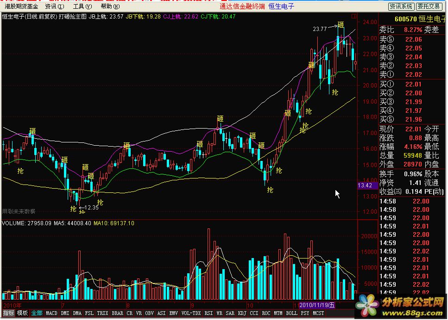The height and width of the screenshot is (320, 448).
Task: Switch to MACD indicator
Action: 51,313
